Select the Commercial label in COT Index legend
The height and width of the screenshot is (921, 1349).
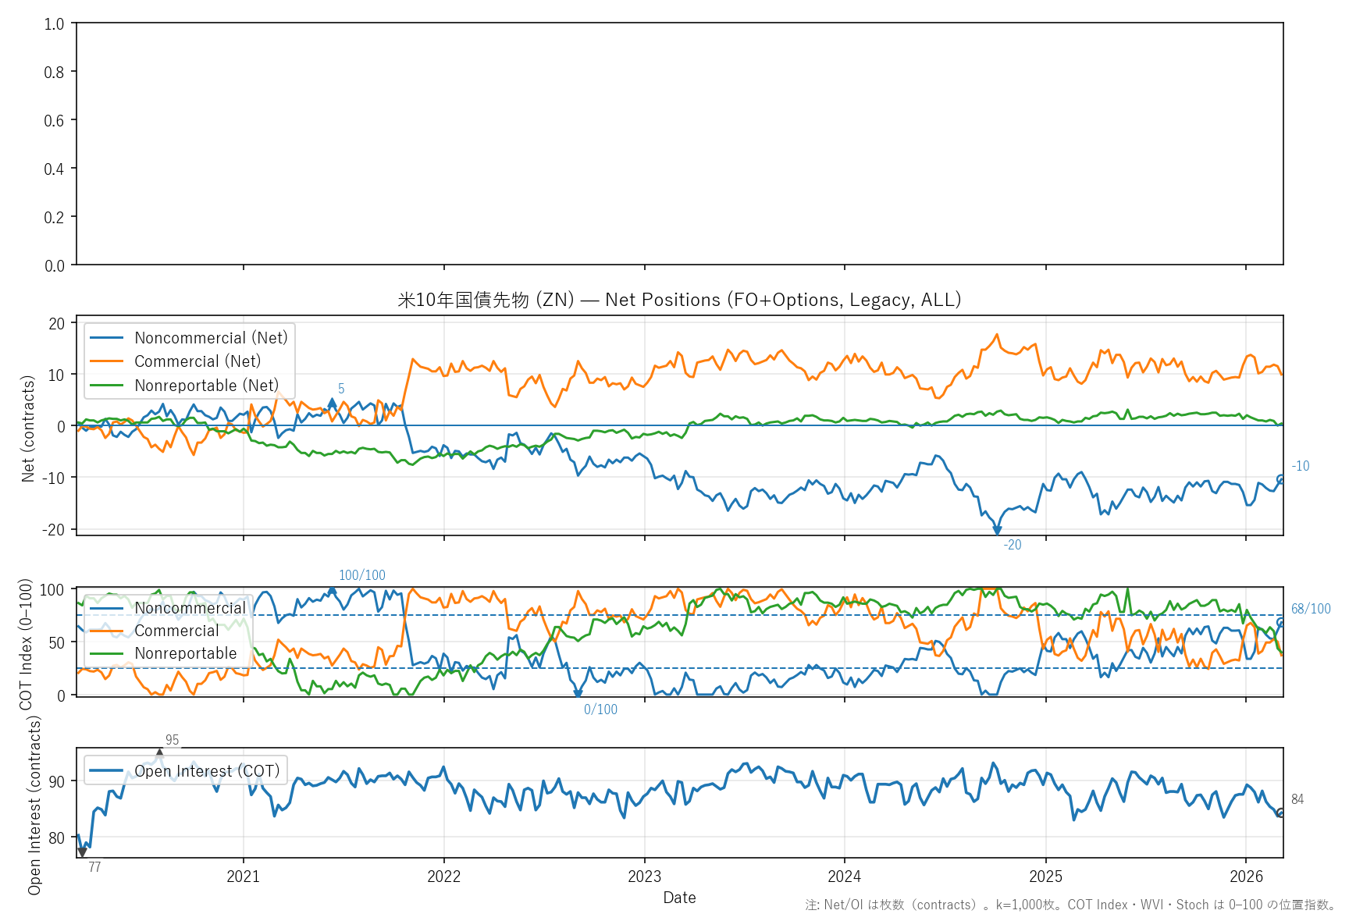click(176, 631)
